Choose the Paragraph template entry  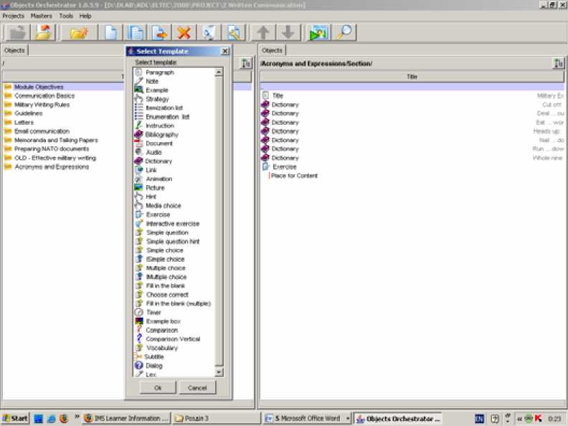(159, 72)
